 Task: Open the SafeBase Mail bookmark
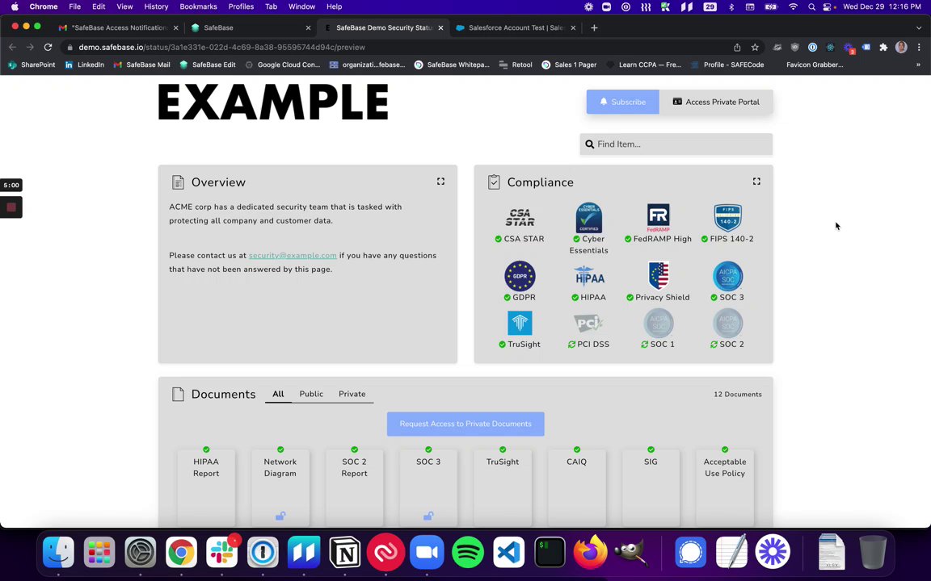[x=142, y=65]
